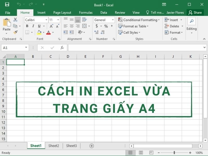Toggle Middle Align
The image size is (208, 156).
(x=72, y=20)
